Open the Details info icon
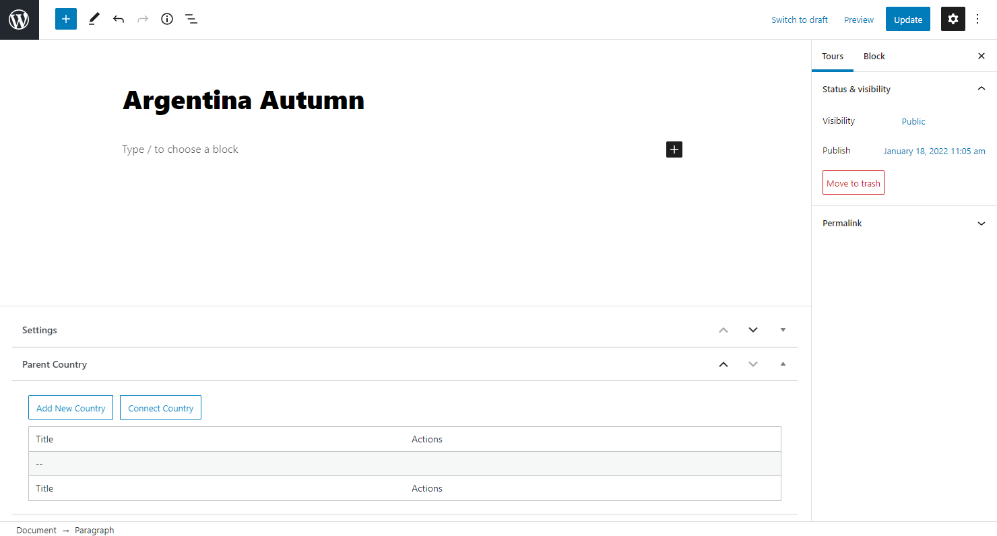Viewport: 997px width, 536px height. pos(167,19)
